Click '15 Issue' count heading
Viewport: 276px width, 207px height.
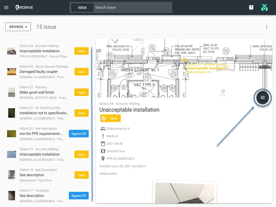46,27
